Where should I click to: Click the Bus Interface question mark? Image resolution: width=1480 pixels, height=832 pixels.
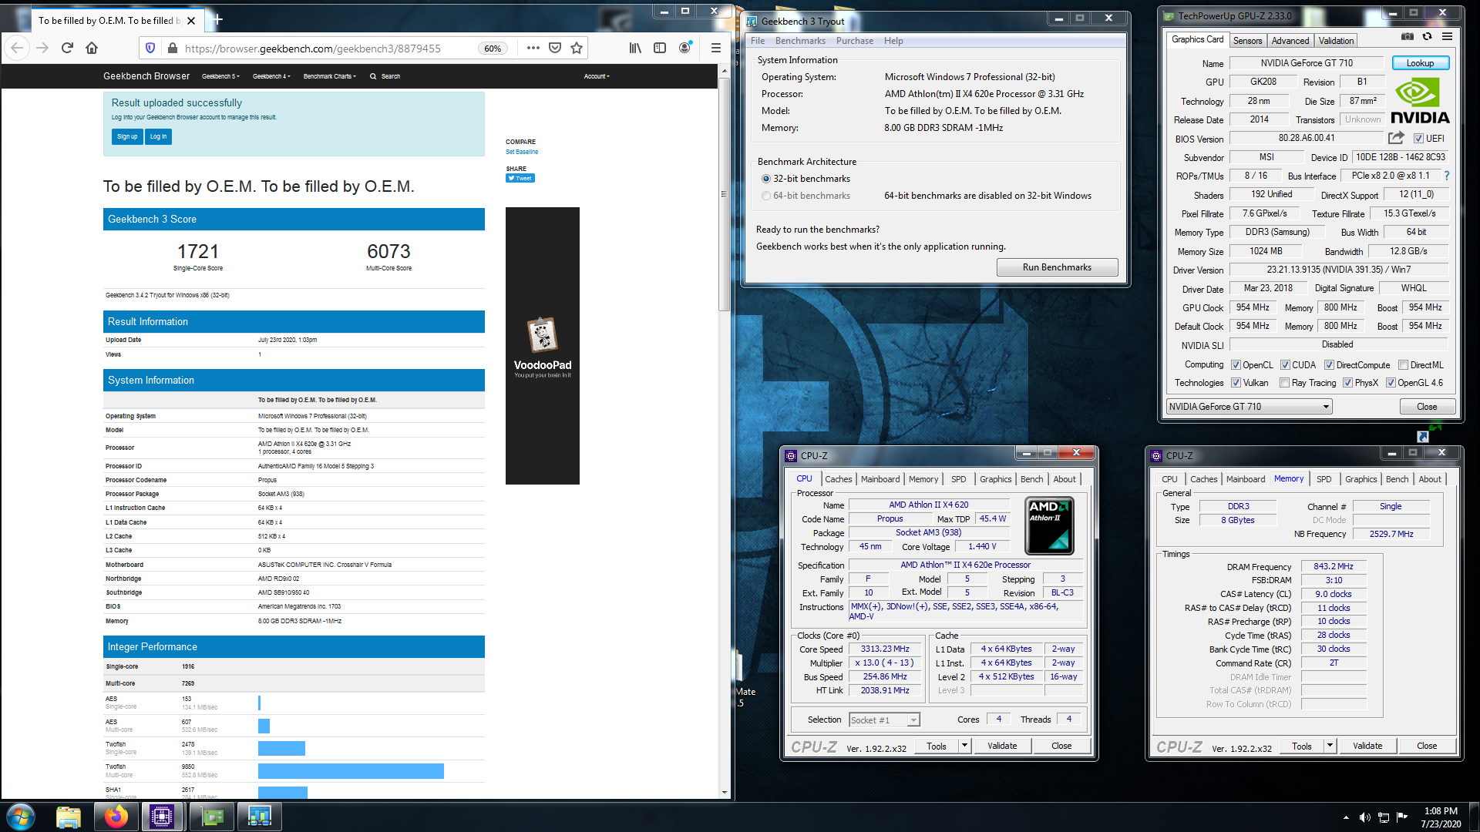[x=1446, y=176]
